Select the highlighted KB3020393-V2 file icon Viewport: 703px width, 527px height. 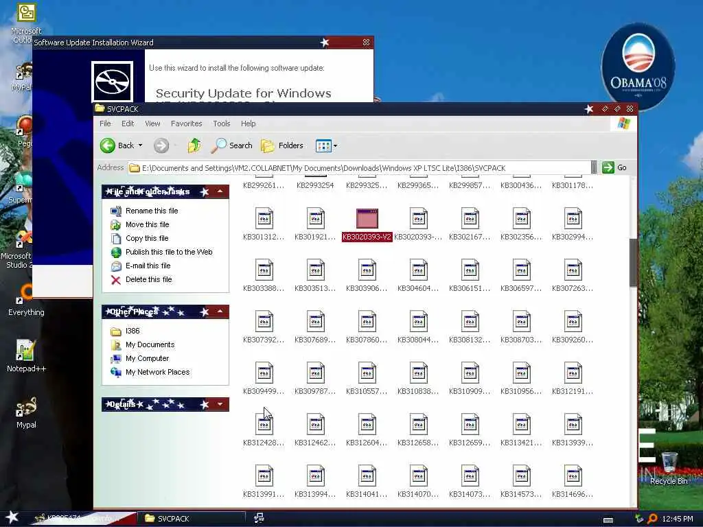click(367, 219)
